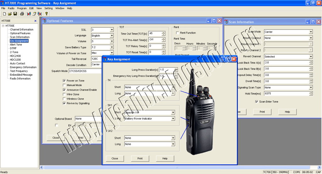
Task: Open the Language dropdown showing English
Action: click(x=112, y=36)
